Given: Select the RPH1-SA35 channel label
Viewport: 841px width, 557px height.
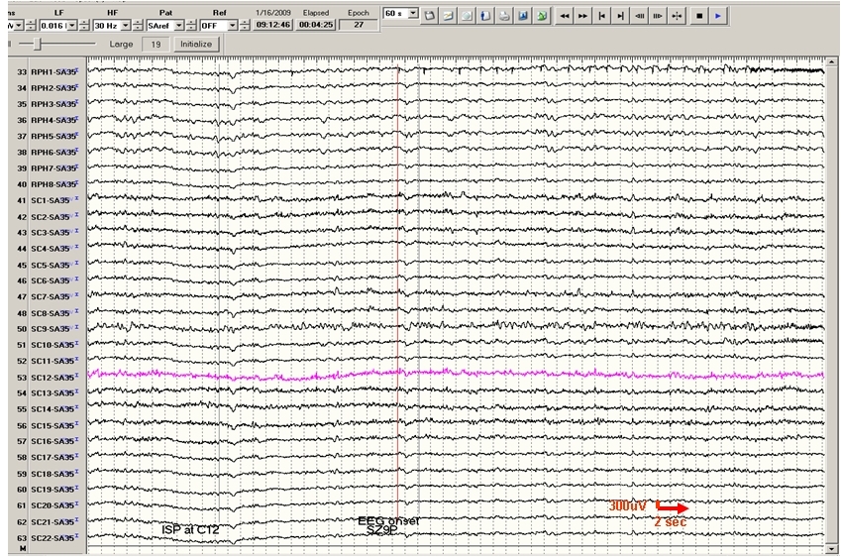Looking at the screenshot, I should (x=53, y=72).
